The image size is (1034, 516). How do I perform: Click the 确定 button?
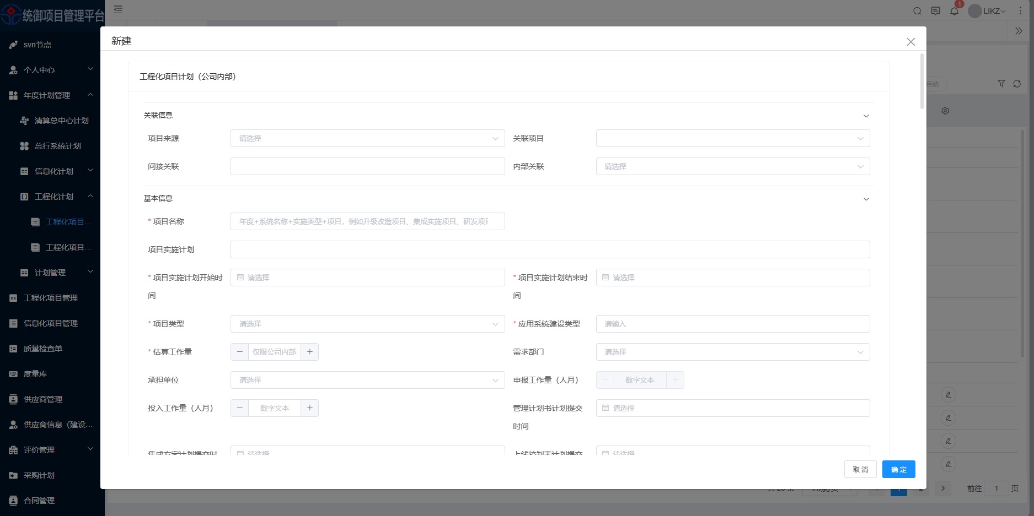tap(899, 469)
